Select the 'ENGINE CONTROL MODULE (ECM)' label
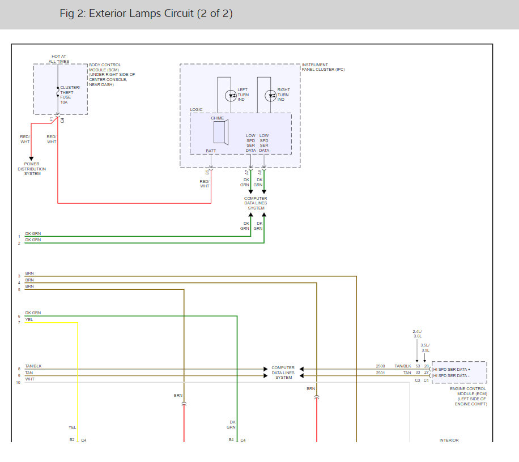 point(468,391)
